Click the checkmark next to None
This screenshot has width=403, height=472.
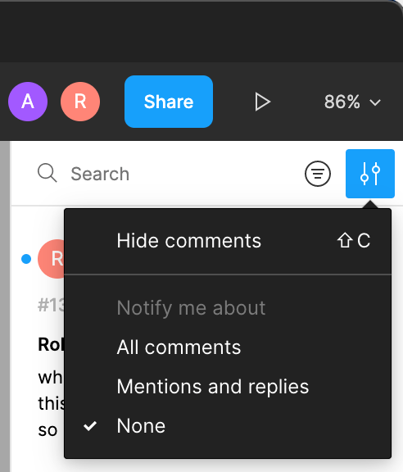[x=90, y=426]
